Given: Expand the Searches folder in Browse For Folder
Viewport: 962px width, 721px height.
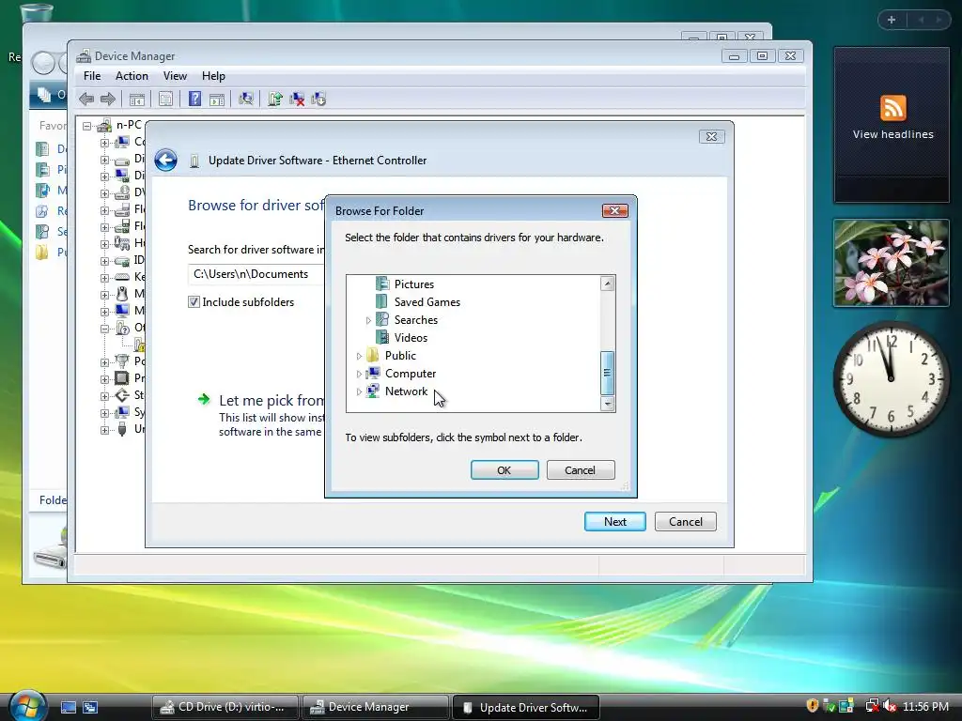Looking at the screenshot, I should coord(368,320).
